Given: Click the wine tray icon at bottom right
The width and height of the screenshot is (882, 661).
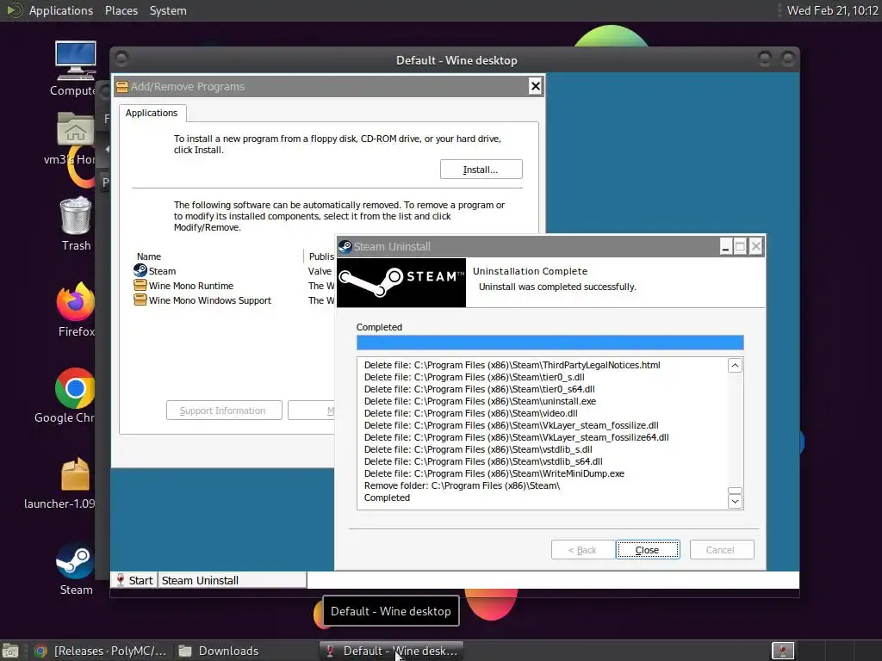Looking at the screenshot, I should point(782,651).
